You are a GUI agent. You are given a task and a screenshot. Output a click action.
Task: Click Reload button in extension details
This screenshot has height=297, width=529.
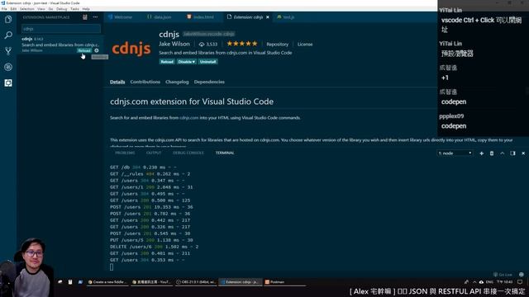click(x=167, y=62)
